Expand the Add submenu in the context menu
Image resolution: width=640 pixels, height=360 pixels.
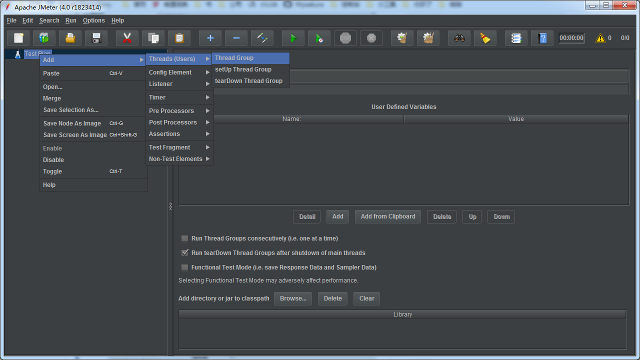tap(93, 60)
